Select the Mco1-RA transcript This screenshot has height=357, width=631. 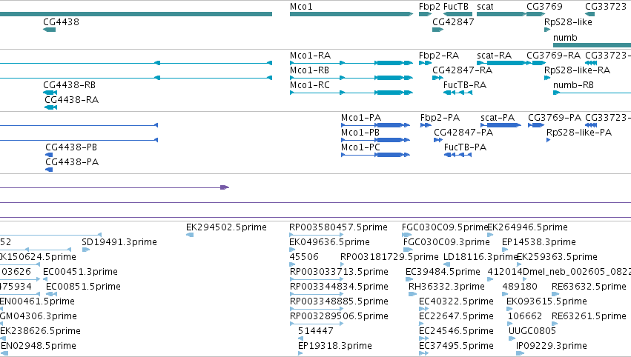351,63
